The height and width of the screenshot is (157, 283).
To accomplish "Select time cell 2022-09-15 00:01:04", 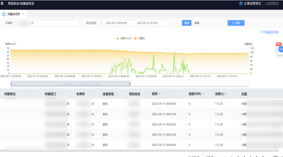I will [x=164, y=114].
